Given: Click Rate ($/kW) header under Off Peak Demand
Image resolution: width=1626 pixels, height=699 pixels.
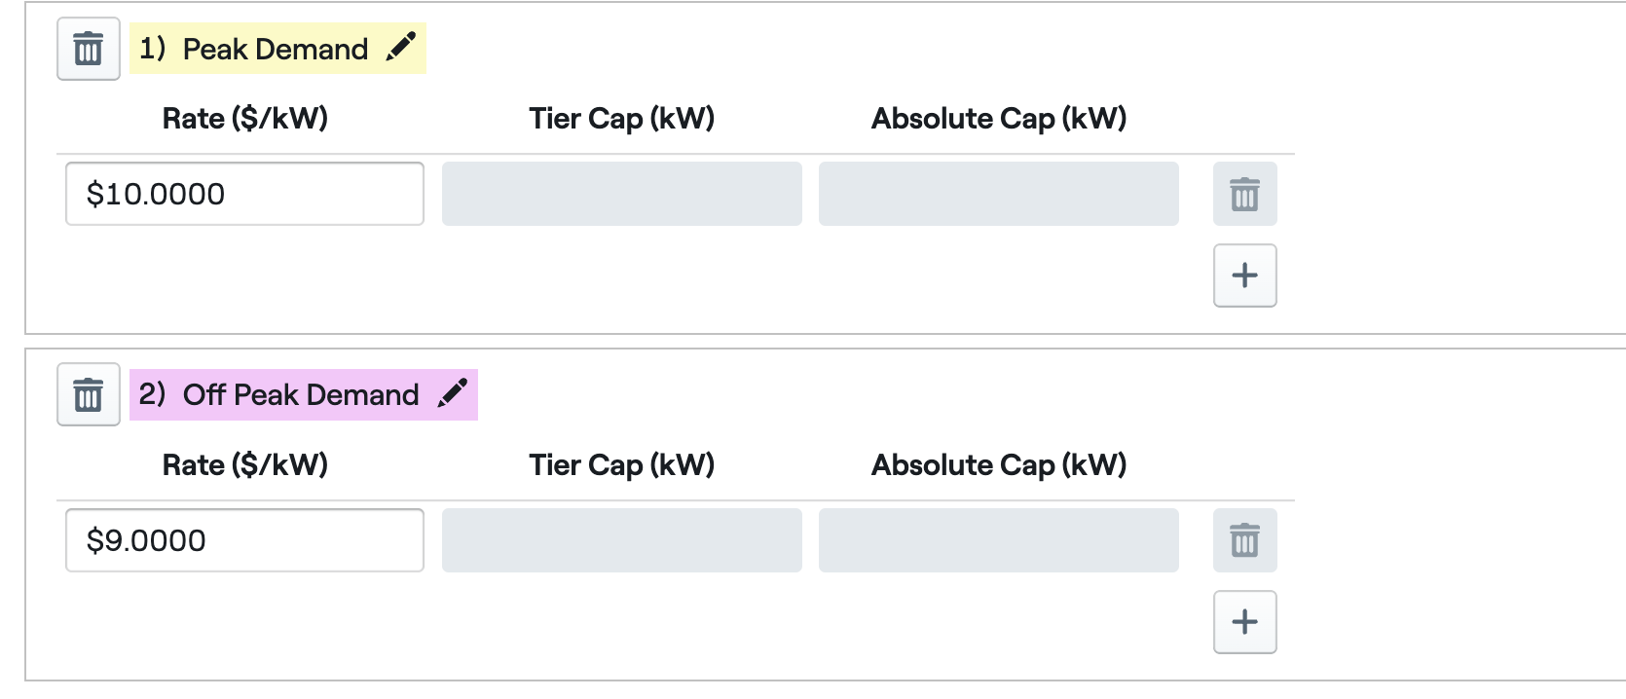Looking at the screenshot, I should [x=244, y=465].
